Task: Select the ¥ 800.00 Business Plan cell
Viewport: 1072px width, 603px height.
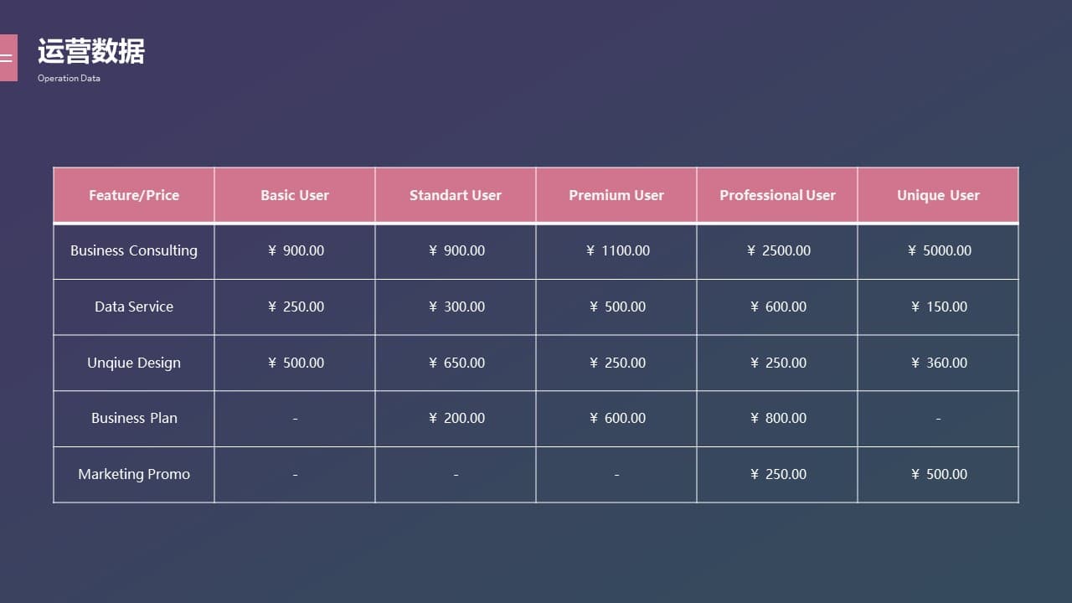Action: tap(777, 419)
